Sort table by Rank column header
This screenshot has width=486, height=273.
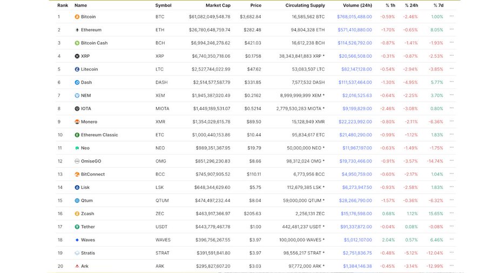point(63,5)
